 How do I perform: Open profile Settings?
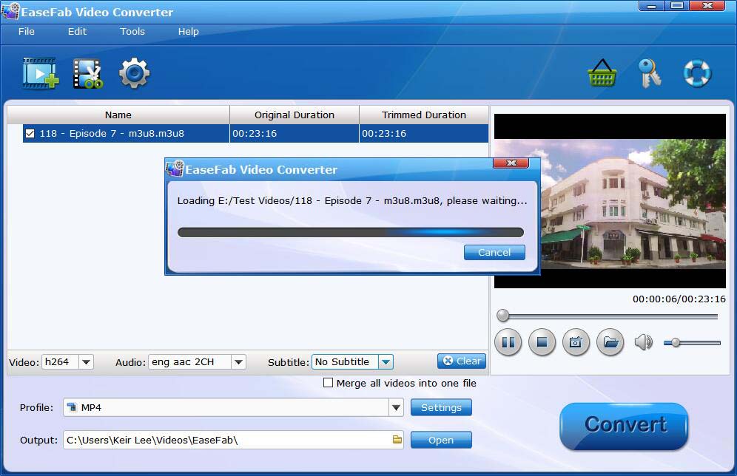[441, 407]
